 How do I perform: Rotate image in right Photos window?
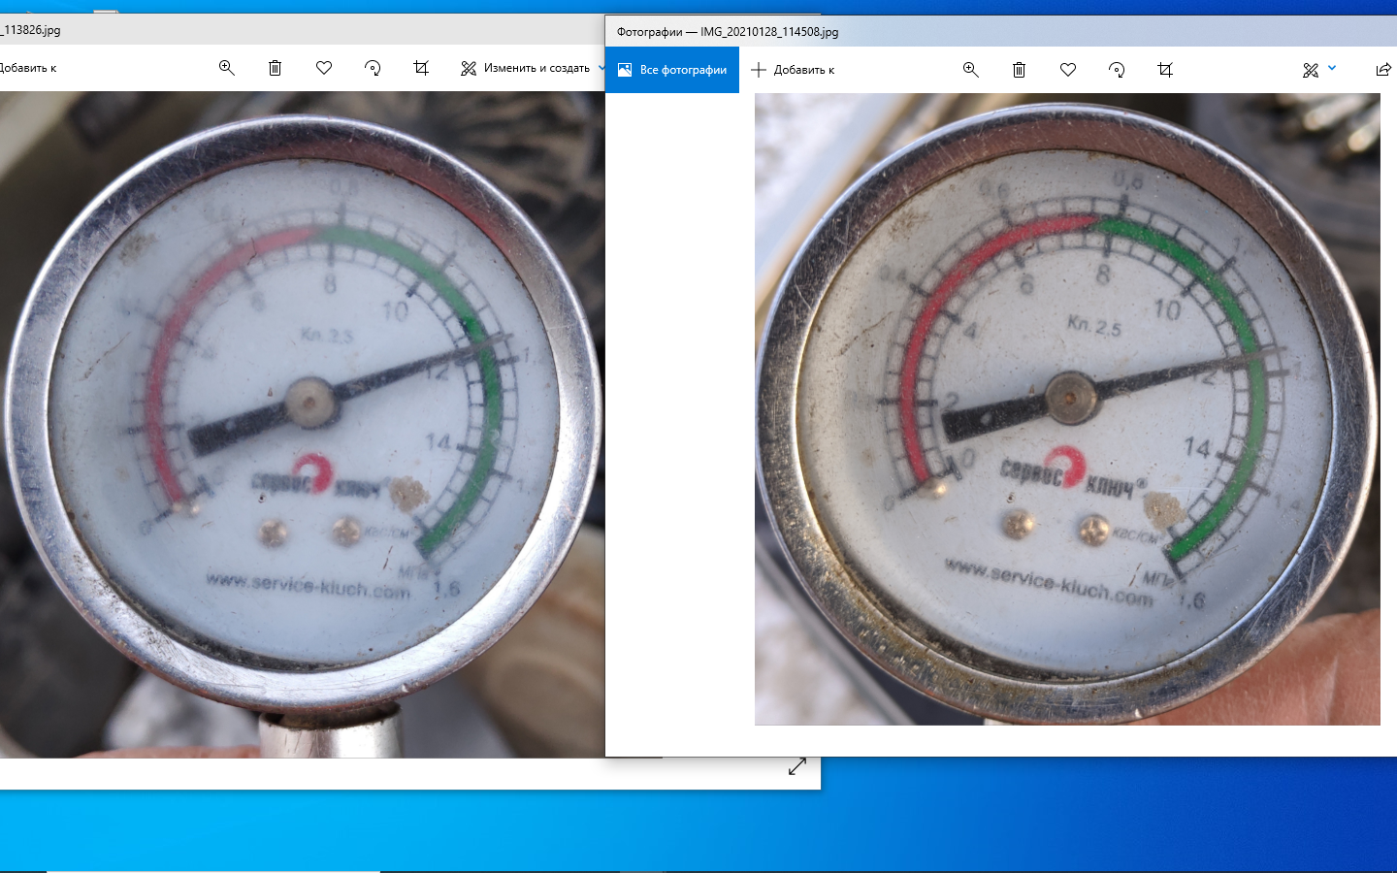pos(1117,70)
